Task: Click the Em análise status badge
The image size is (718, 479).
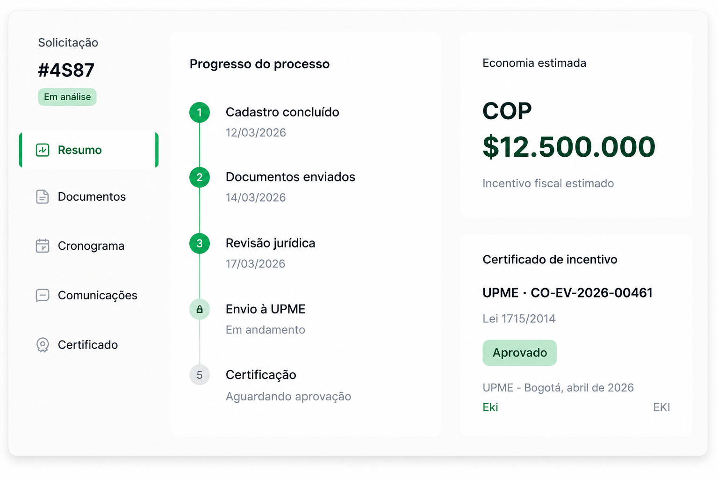Action: click(x=67, y=97)
